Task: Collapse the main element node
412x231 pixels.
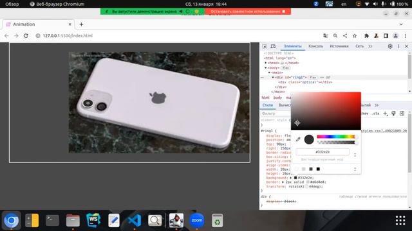Action: pos(269,73)
